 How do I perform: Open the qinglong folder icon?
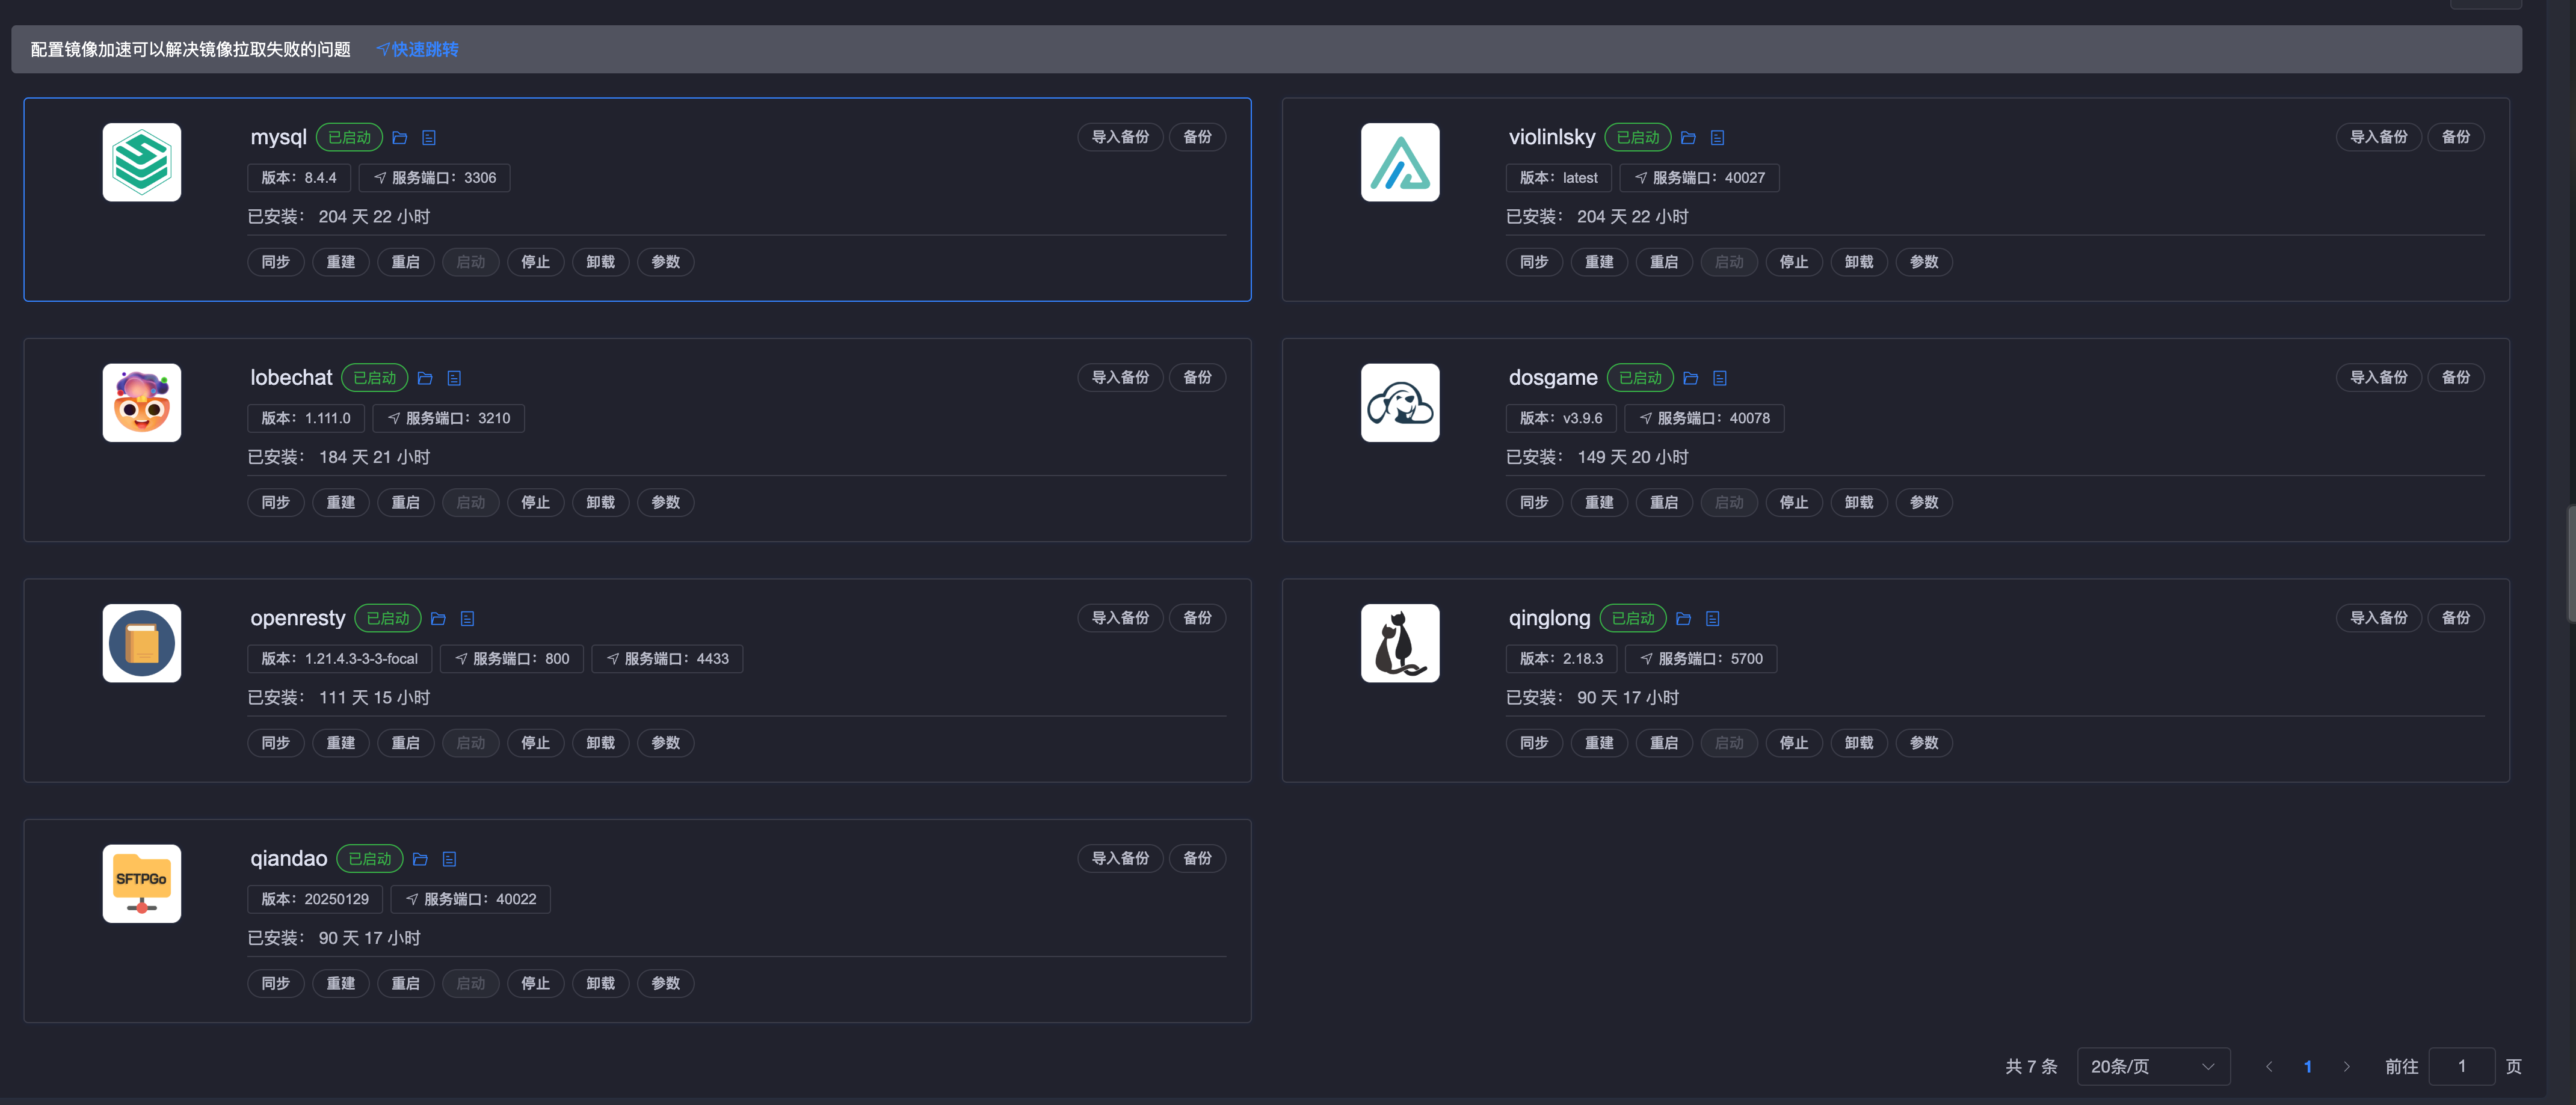[1683, 619]
